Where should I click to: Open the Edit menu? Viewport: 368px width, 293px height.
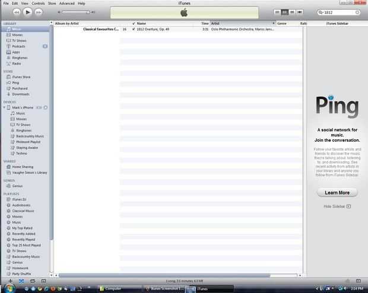tap(15, 4)
